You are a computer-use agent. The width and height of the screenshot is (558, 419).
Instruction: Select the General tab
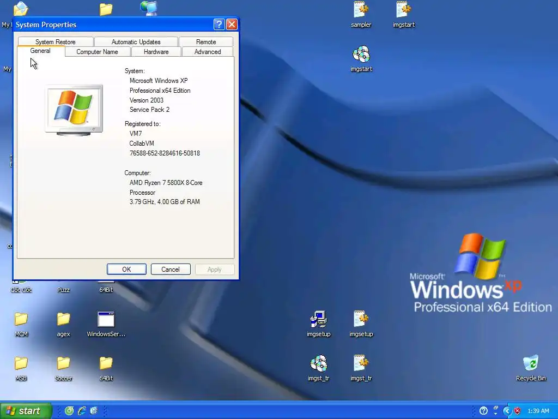[x=40, y=51]
